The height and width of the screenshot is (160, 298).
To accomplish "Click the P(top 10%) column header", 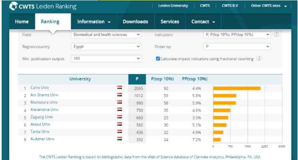I will pyautogui.click(x=162, y=79).
